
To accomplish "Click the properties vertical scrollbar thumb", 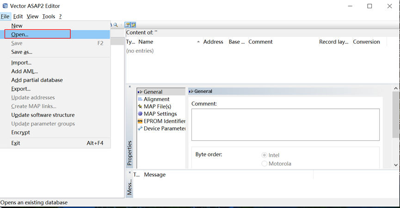I will [396, 115].
